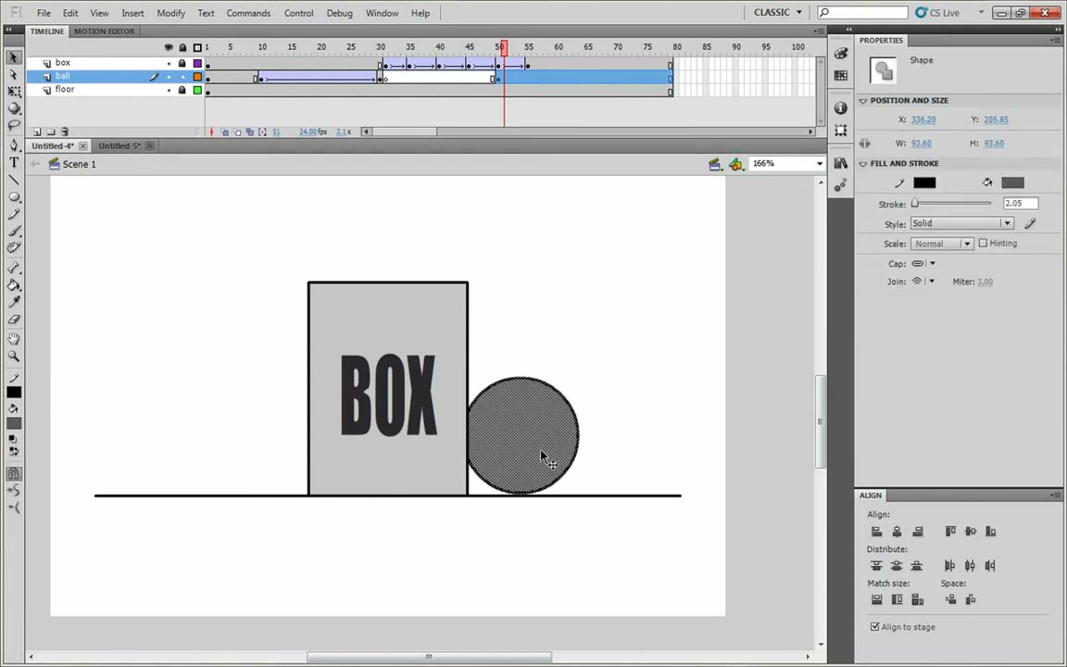Viewport: 1067px width, 667px height.
Task: Open the Modify menu
Action: coord(170,13)
